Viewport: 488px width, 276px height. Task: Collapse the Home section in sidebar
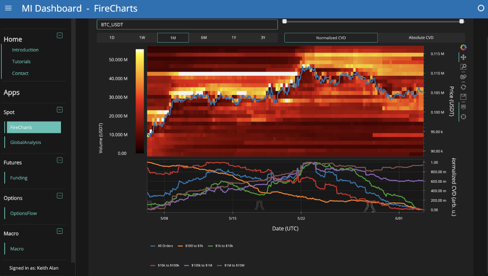click(x=60, y=35)
